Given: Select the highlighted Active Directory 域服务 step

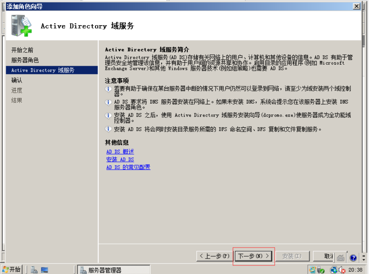Looking at the screenshot, I should point(52,70).
